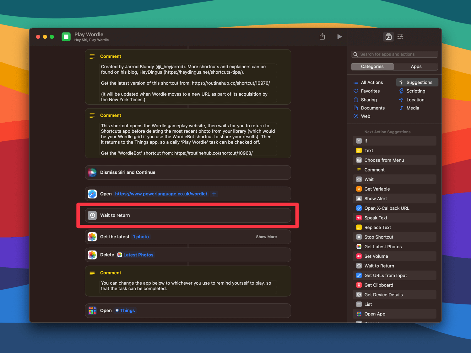Screen dimensions: 471x353
Task: Add Open X-Callback URL action
Action: pos(395,208)
